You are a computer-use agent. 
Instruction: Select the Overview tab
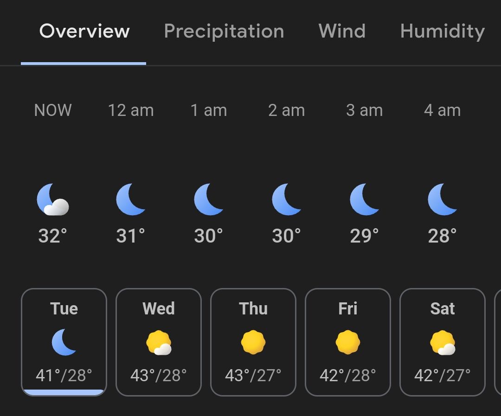tap(84, 31)
